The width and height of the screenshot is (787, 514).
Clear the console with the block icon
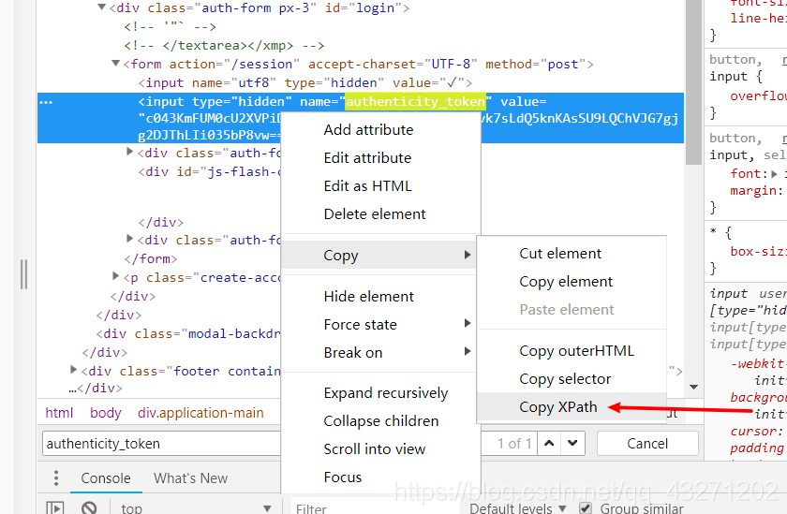coord(89,508)
